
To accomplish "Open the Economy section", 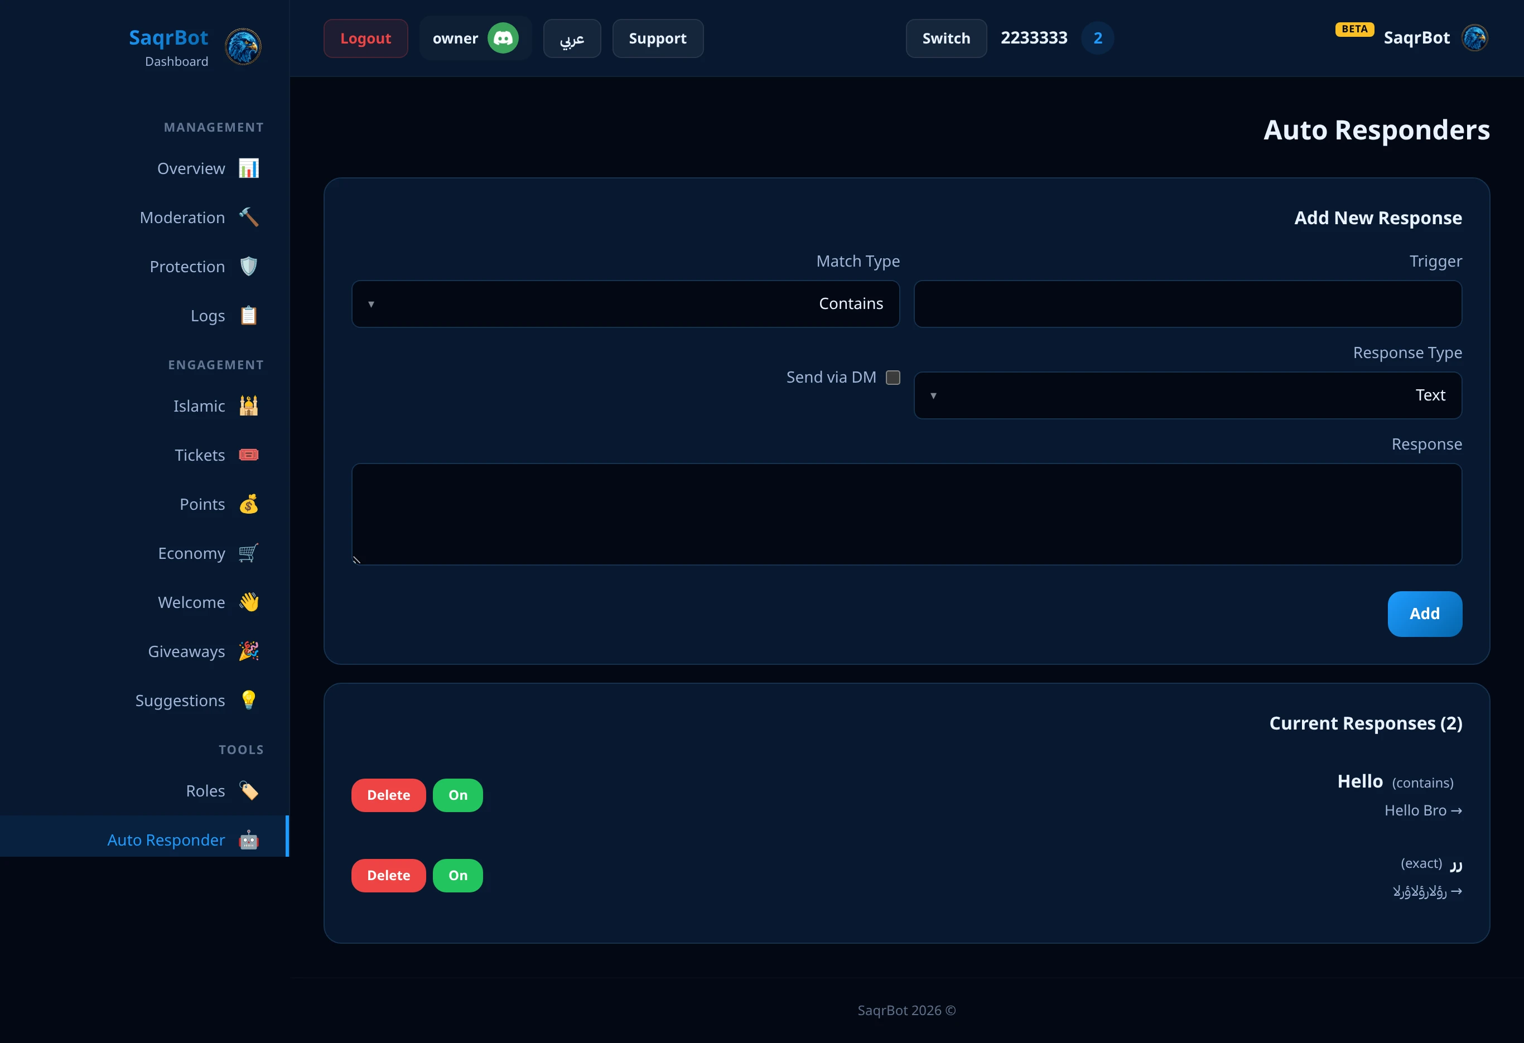I will click(144, 553).
